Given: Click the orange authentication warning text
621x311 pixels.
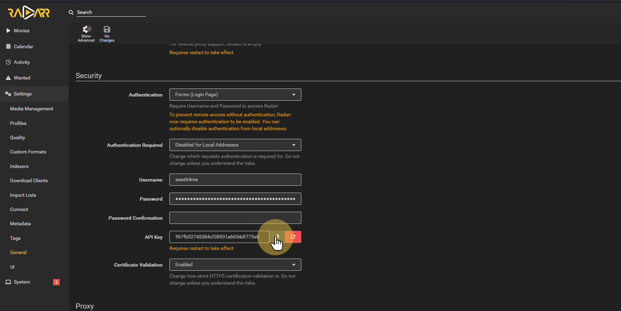Looking at the screenshot, I should (230, 121).
